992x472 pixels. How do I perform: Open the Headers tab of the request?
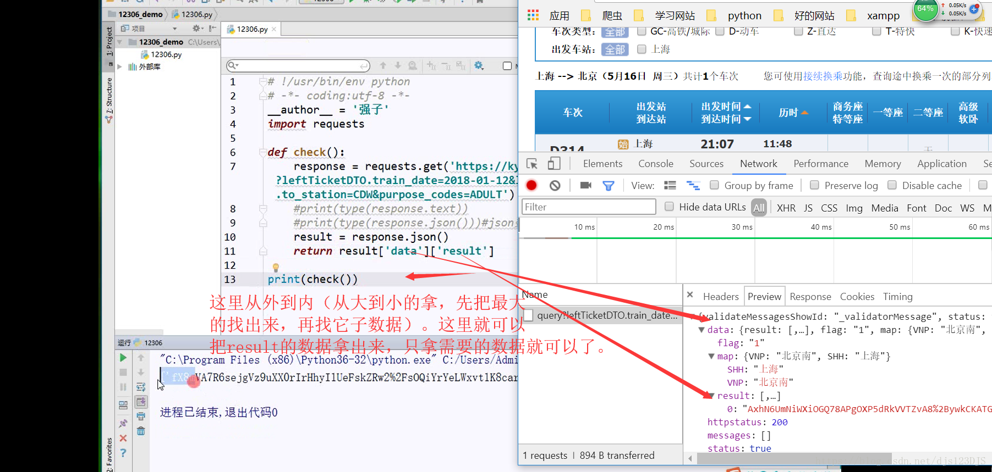[721, 297]
